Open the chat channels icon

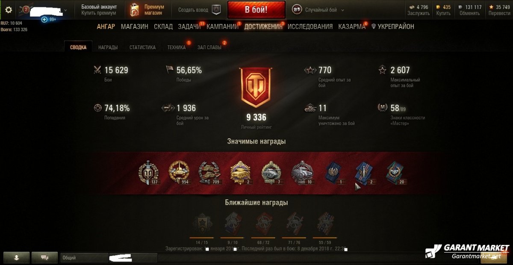click(x=45, y=257)
